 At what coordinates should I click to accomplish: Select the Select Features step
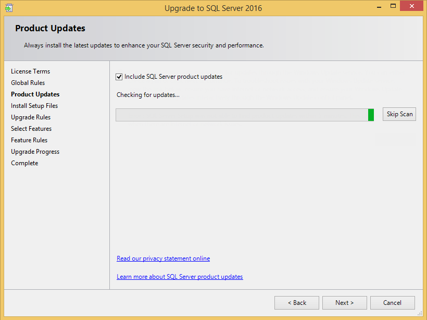(x=31, y=129)
